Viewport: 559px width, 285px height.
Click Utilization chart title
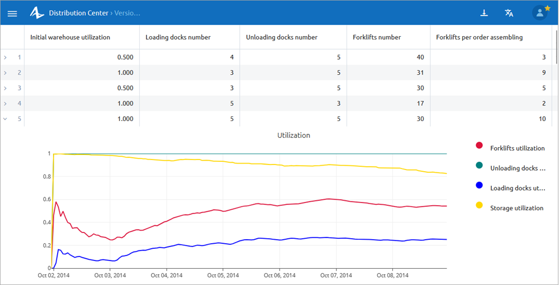pos(293,135)
